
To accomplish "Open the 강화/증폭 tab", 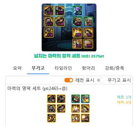I will [115, 68].
